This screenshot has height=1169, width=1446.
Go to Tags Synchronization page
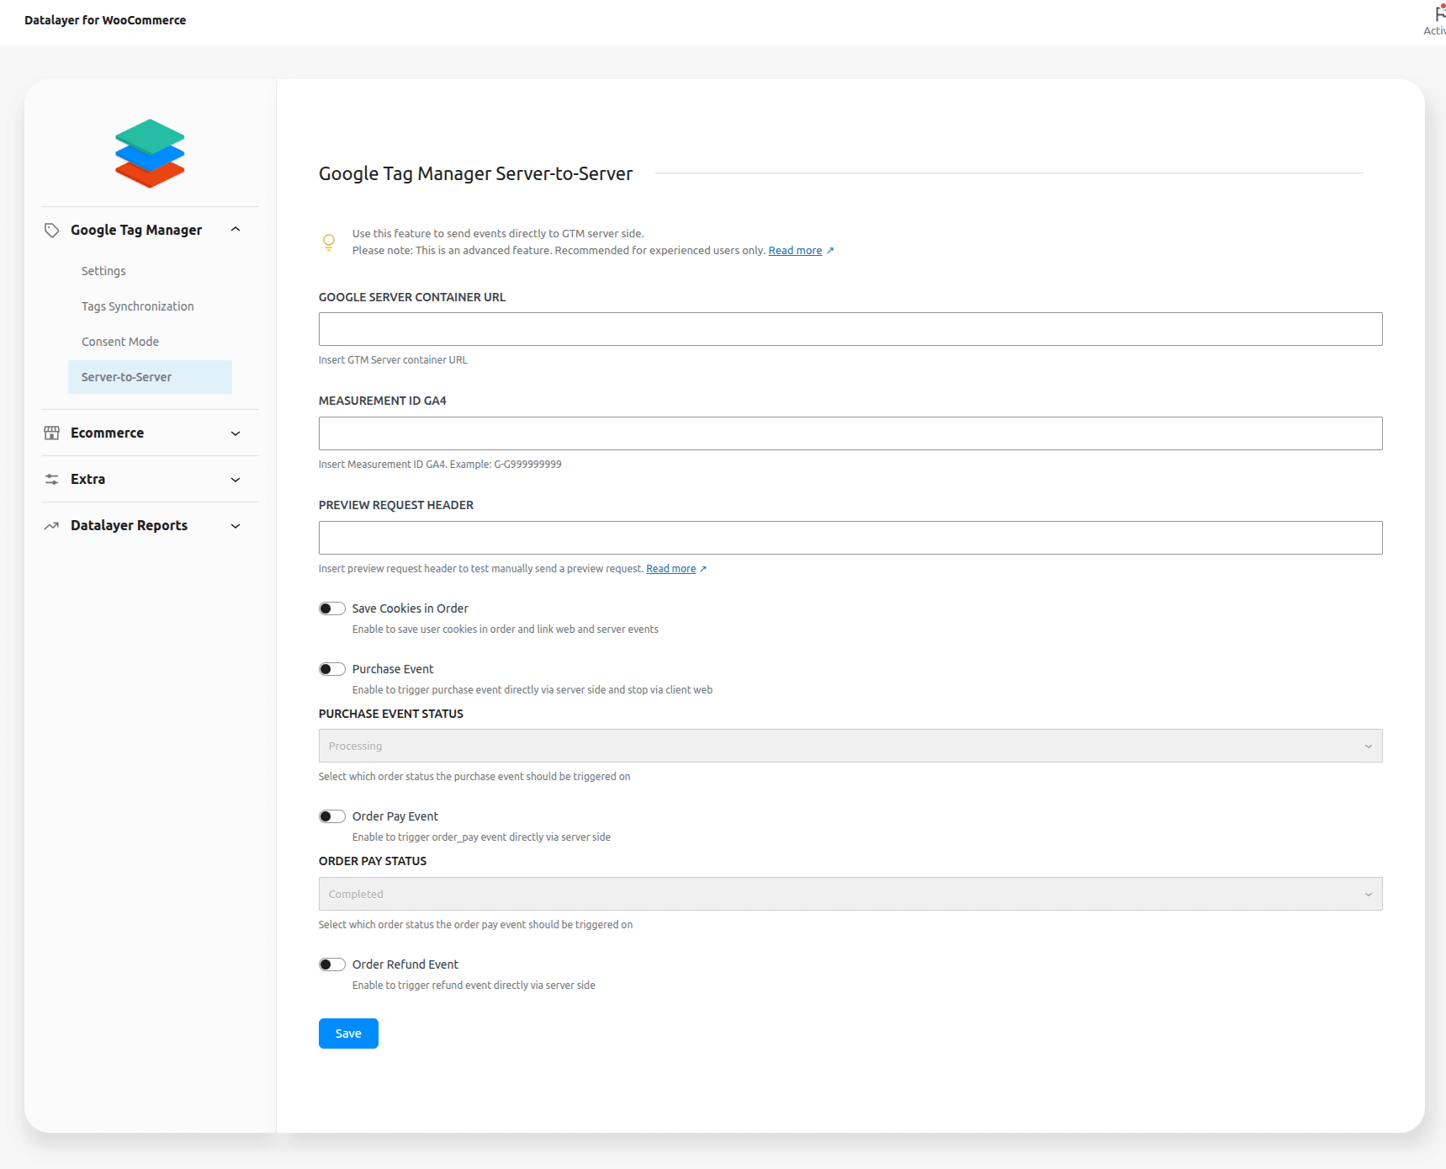pos(138,306)
